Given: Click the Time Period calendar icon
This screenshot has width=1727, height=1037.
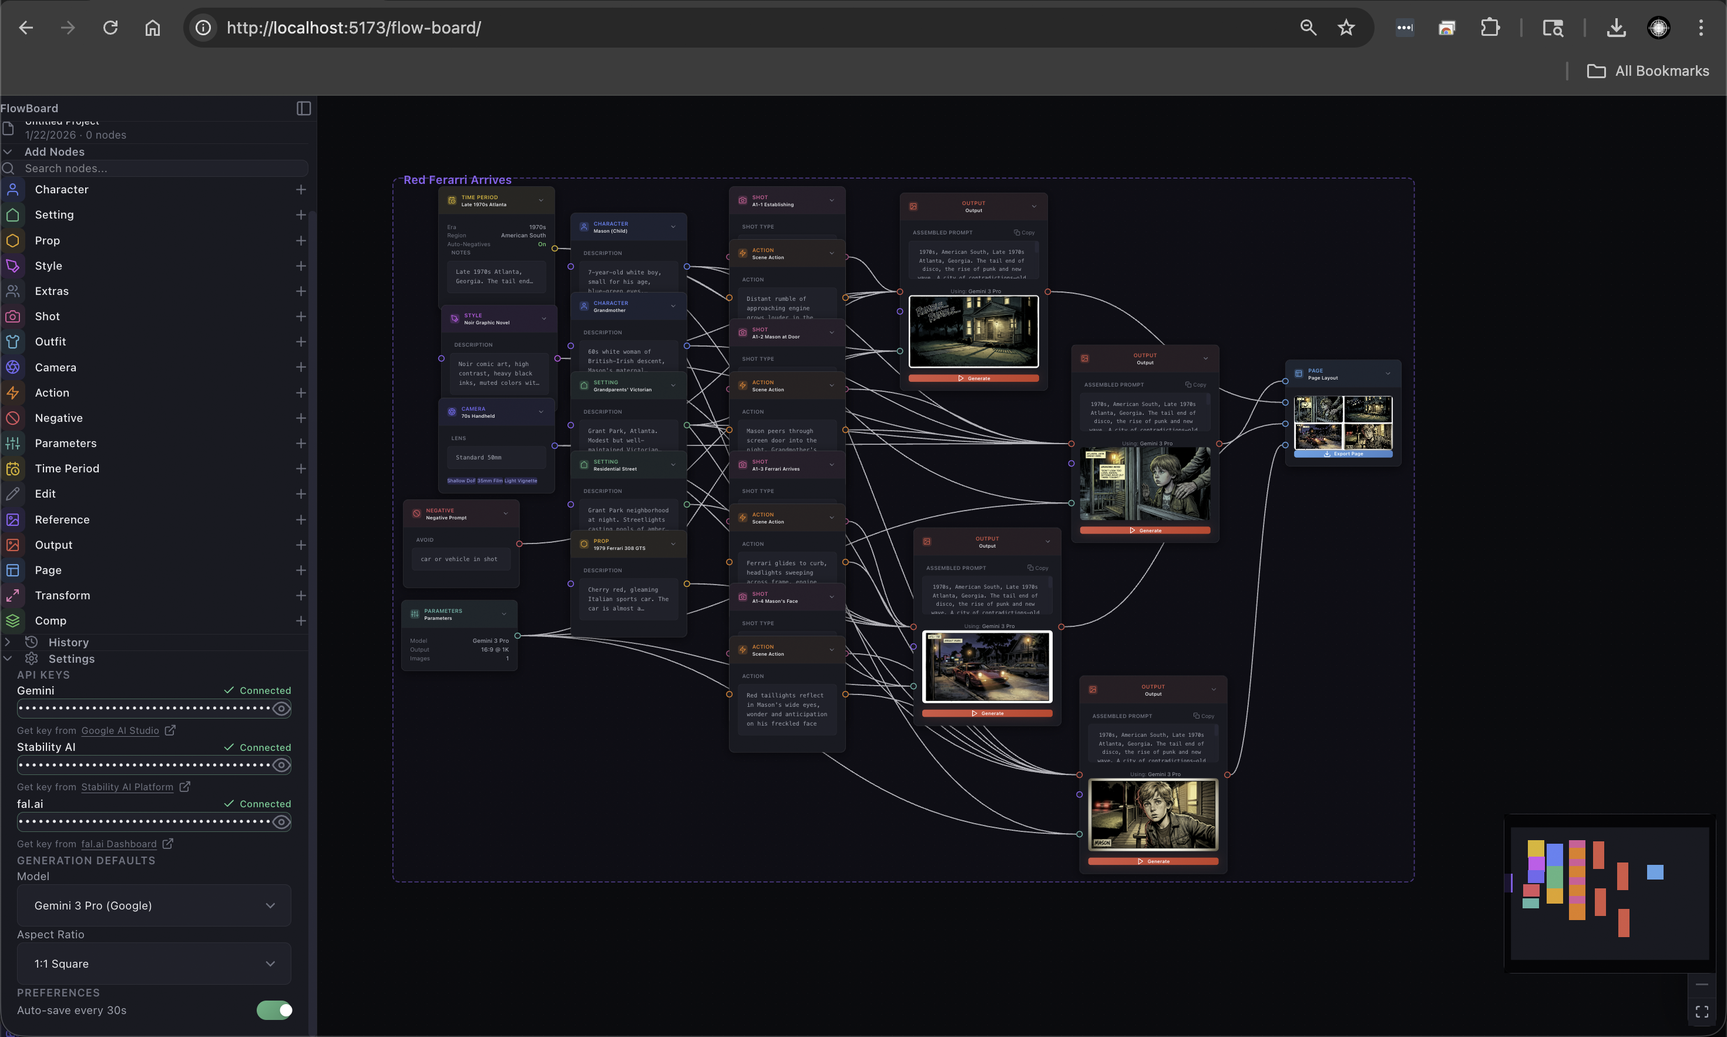Looking at the screenshot, I should pyautogui.click(x=12, y=469).
